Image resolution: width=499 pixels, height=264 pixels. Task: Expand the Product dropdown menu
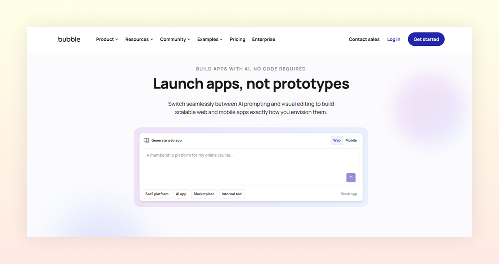tap(107, 39)
